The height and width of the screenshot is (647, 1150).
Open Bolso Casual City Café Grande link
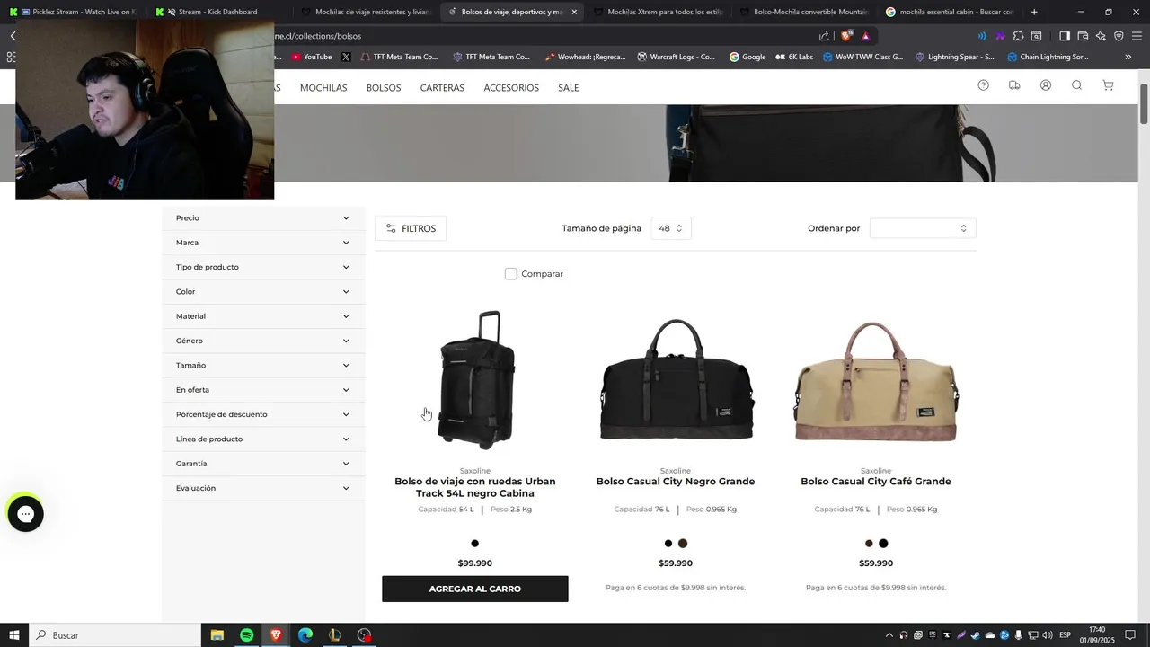876,482
